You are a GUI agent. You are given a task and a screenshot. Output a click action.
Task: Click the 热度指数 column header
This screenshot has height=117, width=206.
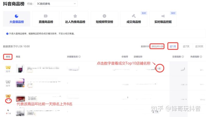point(195,57)
